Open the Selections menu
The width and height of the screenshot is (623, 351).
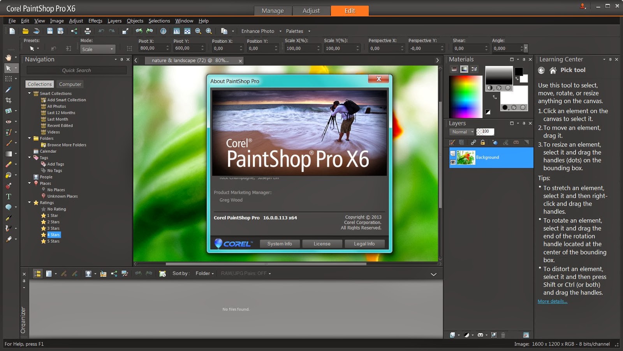coord(159,21)
